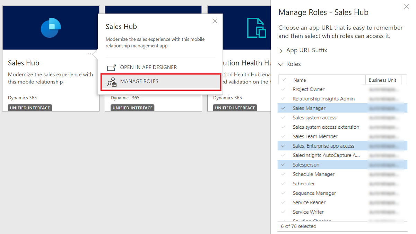Check SalesInsights AutoCapture role

click(x=284, y=155)
